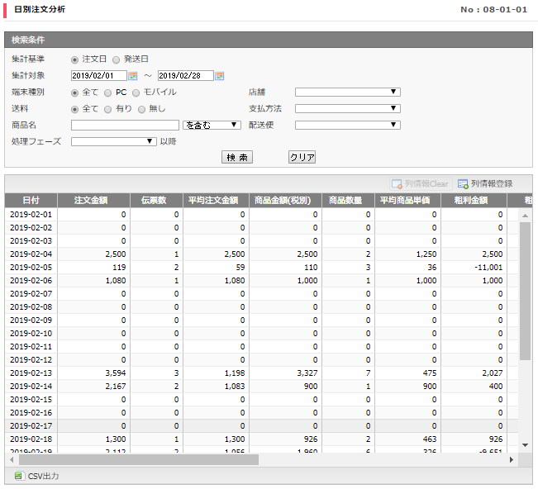The width and height of the screenshot is (538, 489).
Task: Select the 発送日 radio button
Action: coord(117,59)
